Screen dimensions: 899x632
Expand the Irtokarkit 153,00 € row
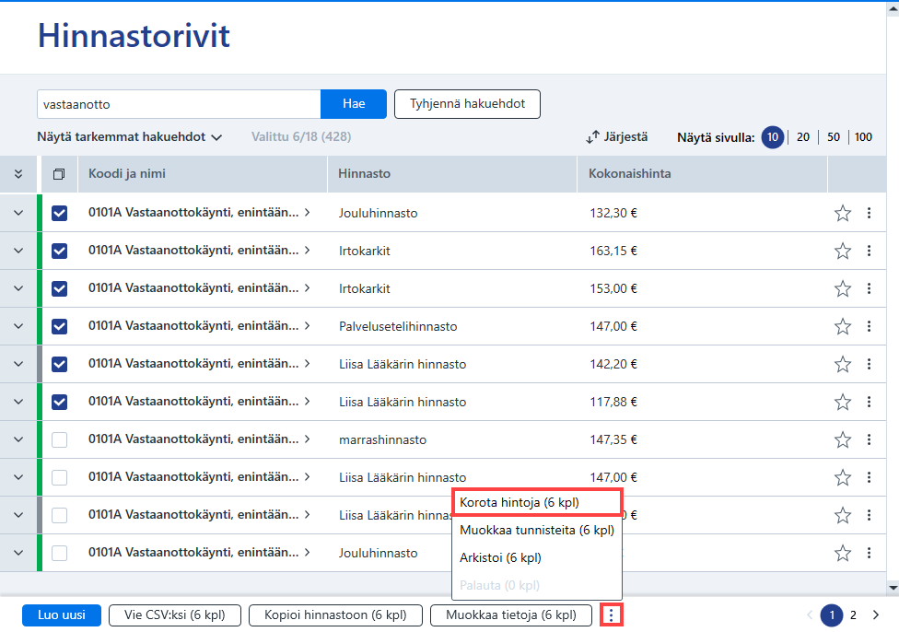point(18,288)
